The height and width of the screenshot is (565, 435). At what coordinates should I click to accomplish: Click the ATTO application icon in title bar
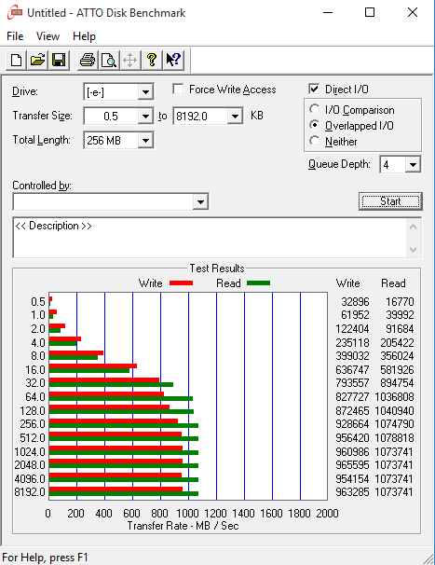pyautogui.click(x=15, y=13)
